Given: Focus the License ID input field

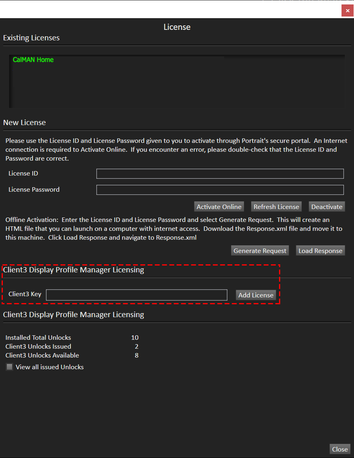Looking at the screenshot, I should click(x=220, y=174).
